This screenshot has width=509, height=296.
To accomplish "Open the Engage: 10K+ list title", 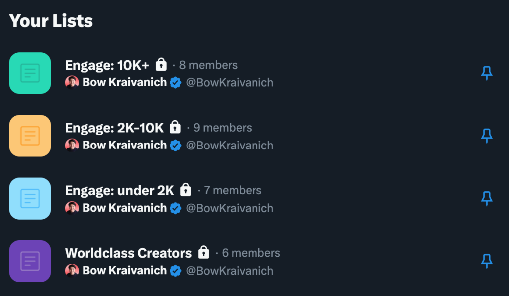I will coord(107,65).
